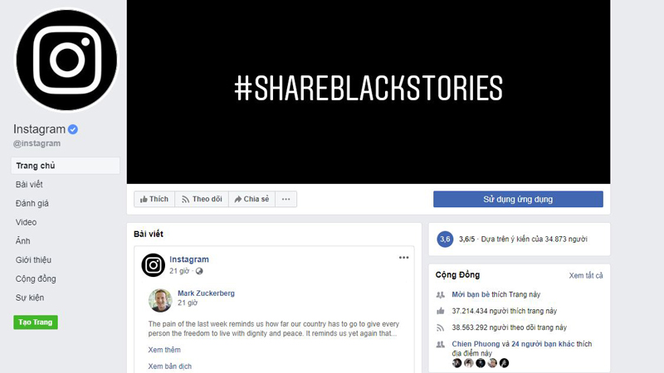Click the Sử dụng ứng dụng button
The image size is (664, 373).
click(518, 199)
